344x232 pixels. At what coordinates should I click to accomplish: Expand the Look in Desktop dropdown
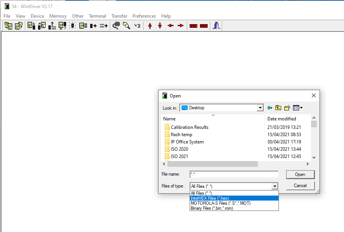(260, 108)
